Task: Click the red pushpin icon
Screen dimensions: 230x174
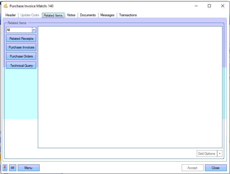Action: (5, 168)
